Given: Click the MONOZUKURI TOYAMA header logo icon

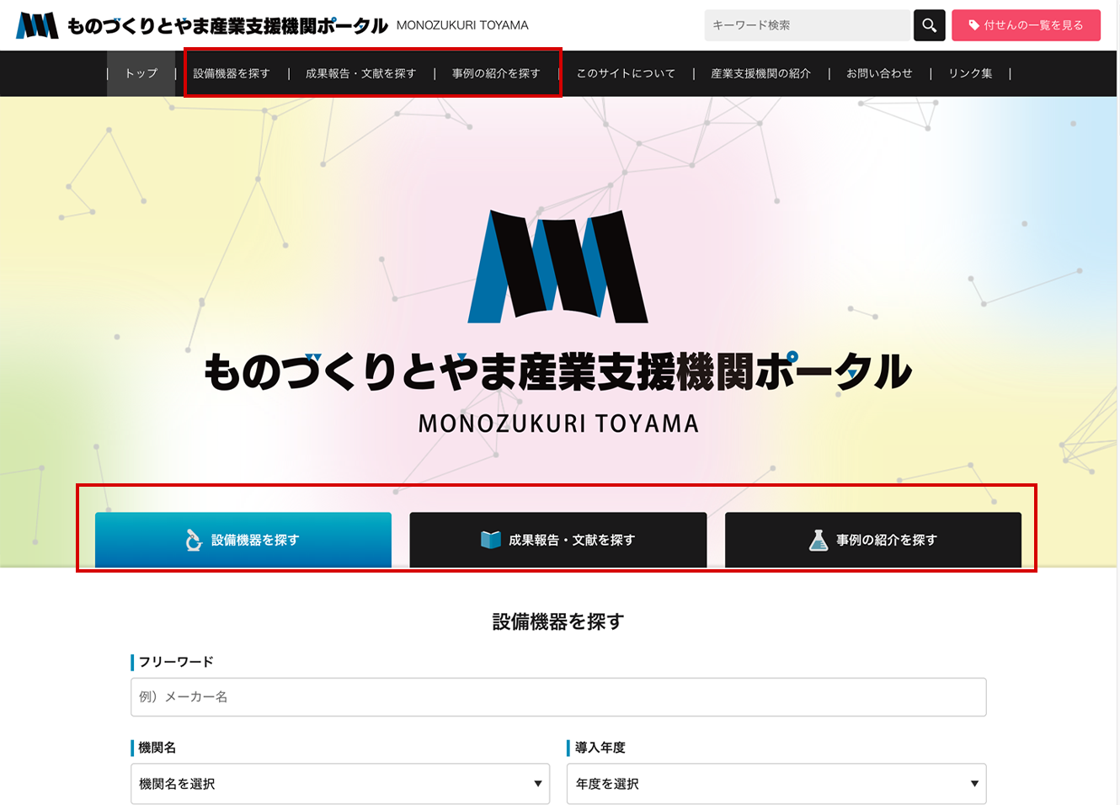Looking at the screenshot, I should tap(38, 25).
